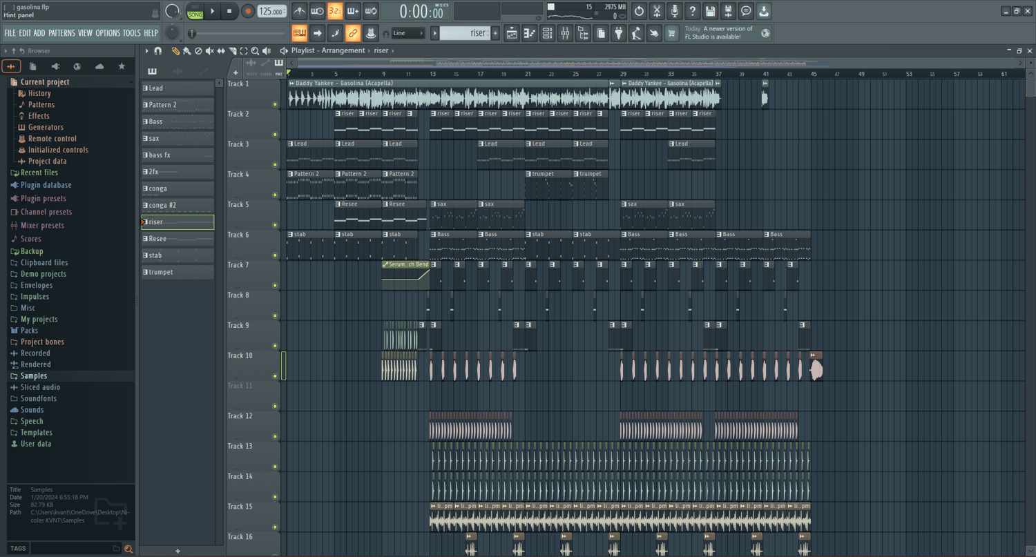Open the OPTIONS menu
Viewport: 1036px width, 557px height.
pos(108,32)
